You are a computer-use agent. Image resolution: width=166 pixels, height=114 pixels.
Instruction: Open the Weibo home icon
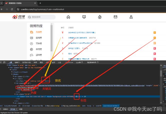pyautogui.click(x=68, y=17)
